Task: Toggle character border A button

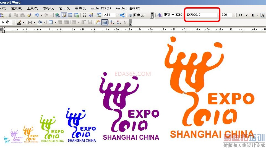Action: 263,15
